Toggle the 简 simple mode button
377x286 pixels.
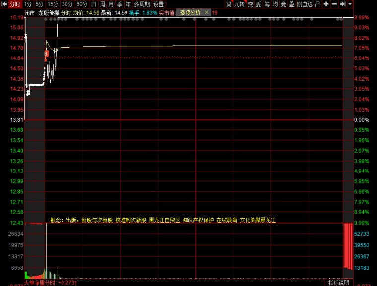[229, 4]
